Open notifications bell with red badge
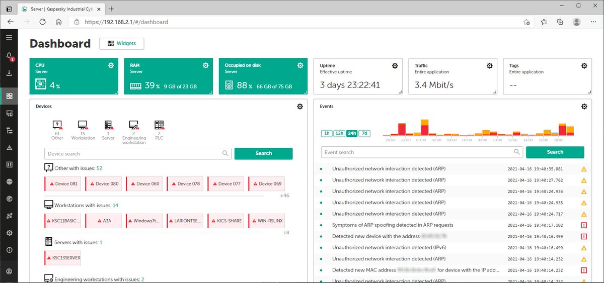This screenshot has height=283, width=604. pyautogui.click(x=9, y=56)
